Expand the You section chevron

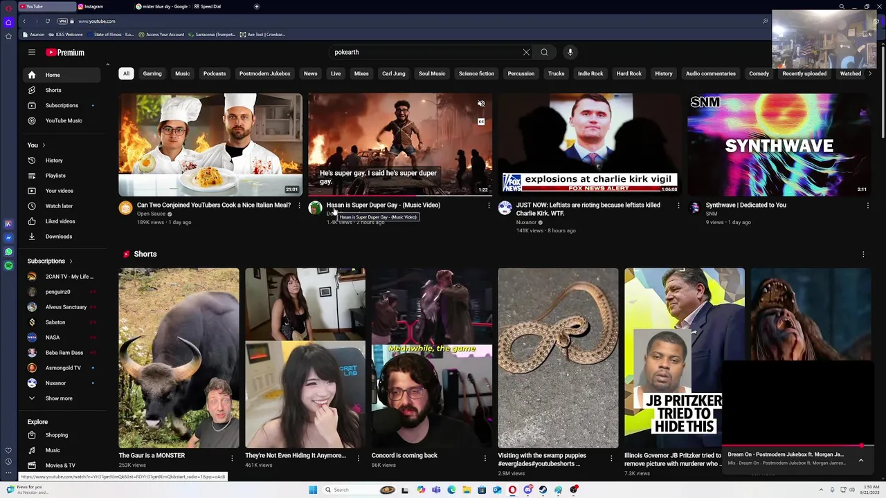coord(44,145)
